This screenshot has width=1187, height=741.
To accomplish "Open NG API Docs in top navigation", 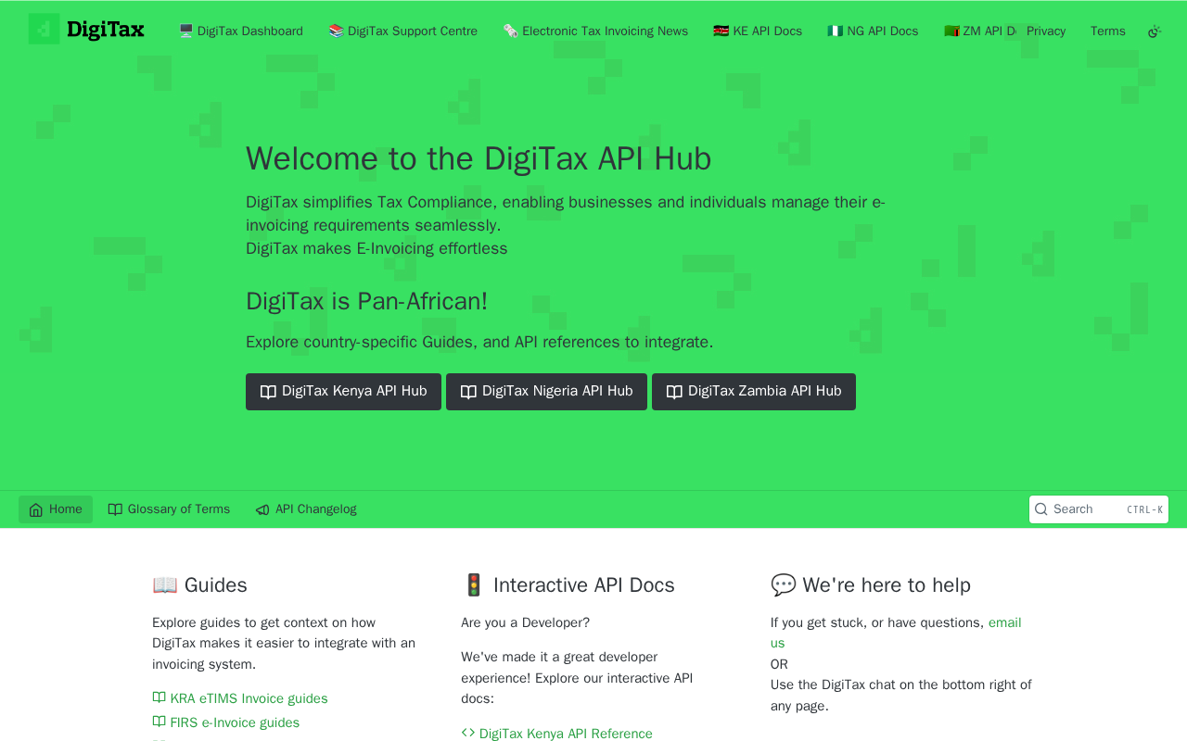I will point(873,31).
